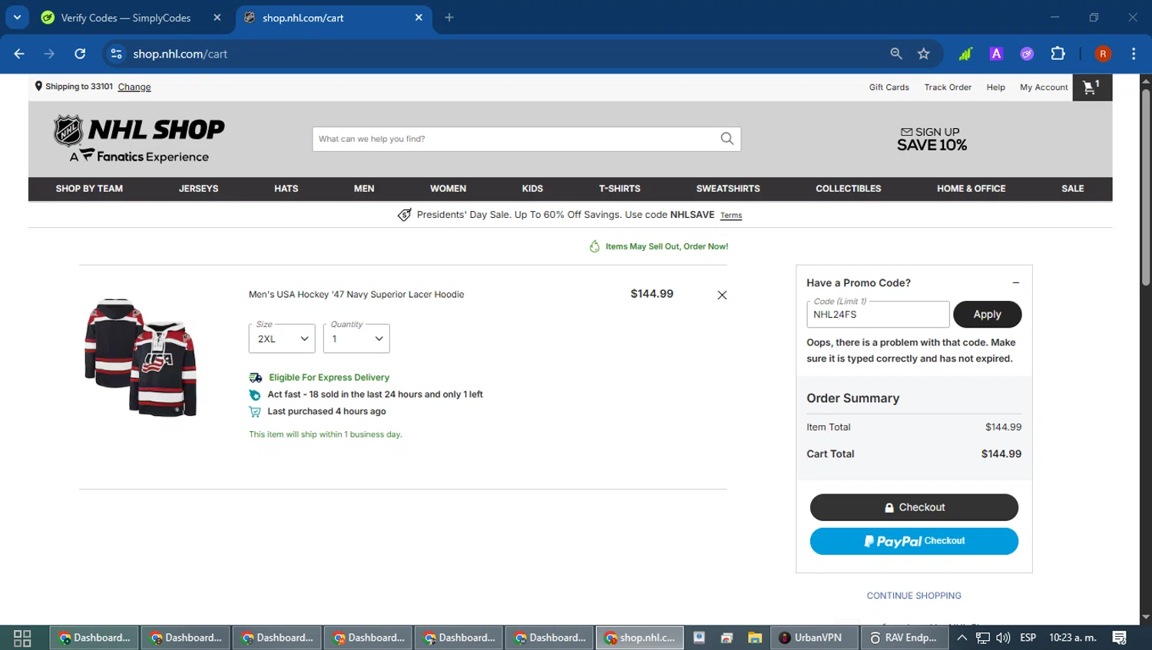
Task: Click the purple A extension icon
Action: [996, 54]
